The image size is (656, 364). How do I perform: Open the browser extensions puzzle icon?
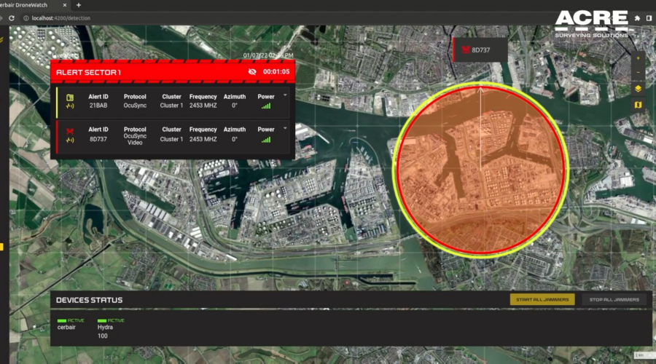[636, 17]
